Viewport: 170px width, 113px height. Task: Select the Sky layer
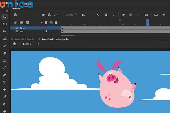[x=35, y=31]
